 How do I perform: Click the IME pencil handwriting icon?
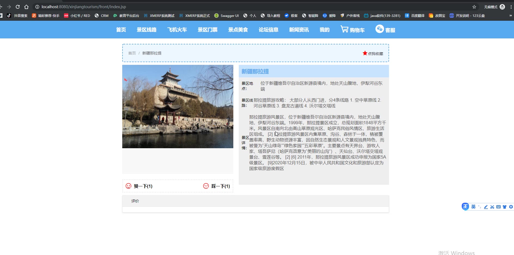pyautogui.click(x=486, y=207)
